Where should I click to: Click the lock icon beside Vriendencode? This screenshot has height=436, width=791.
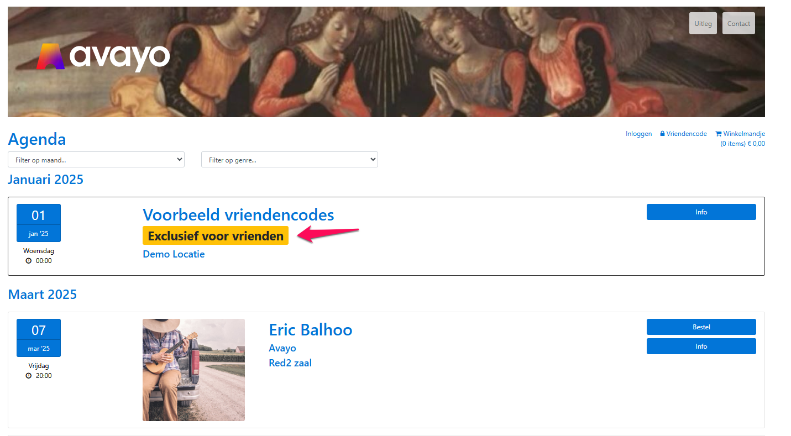(662, 134)
